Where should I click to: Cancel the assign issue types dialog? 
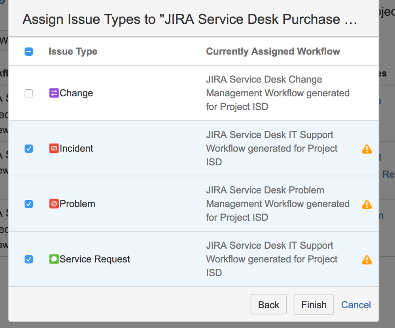356,305
